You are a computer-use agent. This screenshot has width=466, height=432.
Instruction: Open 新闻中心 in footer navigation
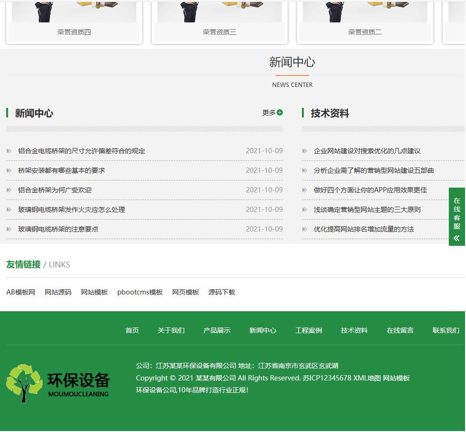[x=263, y=330]
